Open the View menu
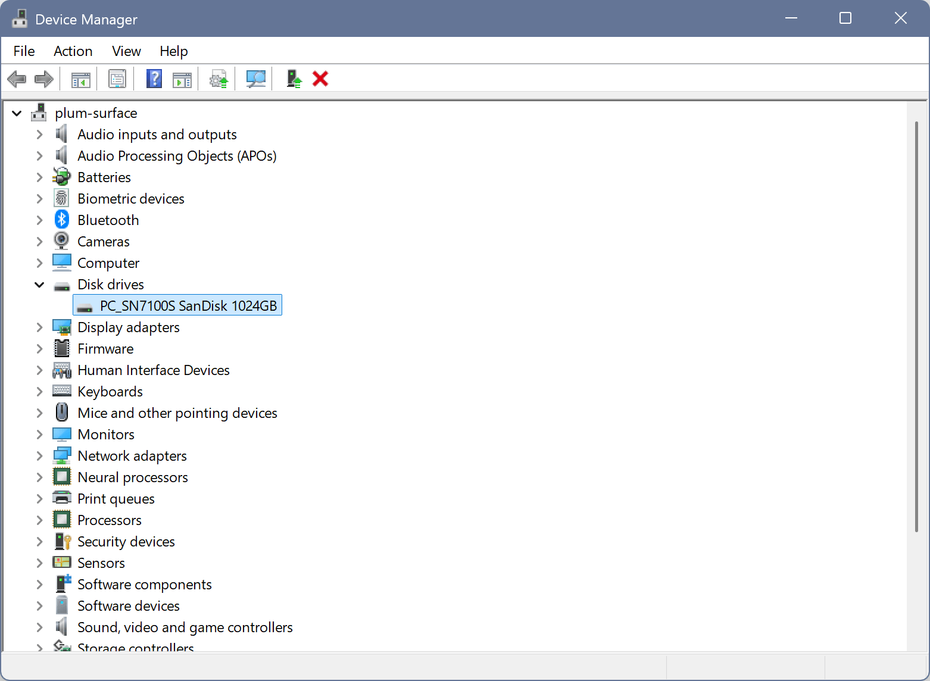The image size is (930, 681). coord(126,51)
